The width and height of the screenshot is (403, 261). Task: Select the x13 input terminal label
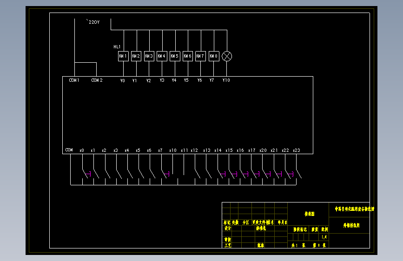click(207, 150)
